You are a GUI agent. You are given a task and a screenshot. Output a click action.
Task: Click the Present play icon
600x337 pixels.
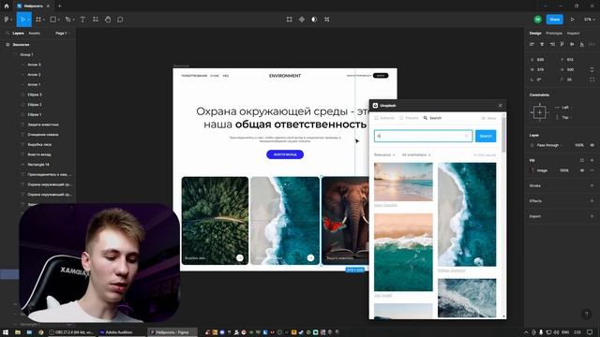(x=573, y=20)
